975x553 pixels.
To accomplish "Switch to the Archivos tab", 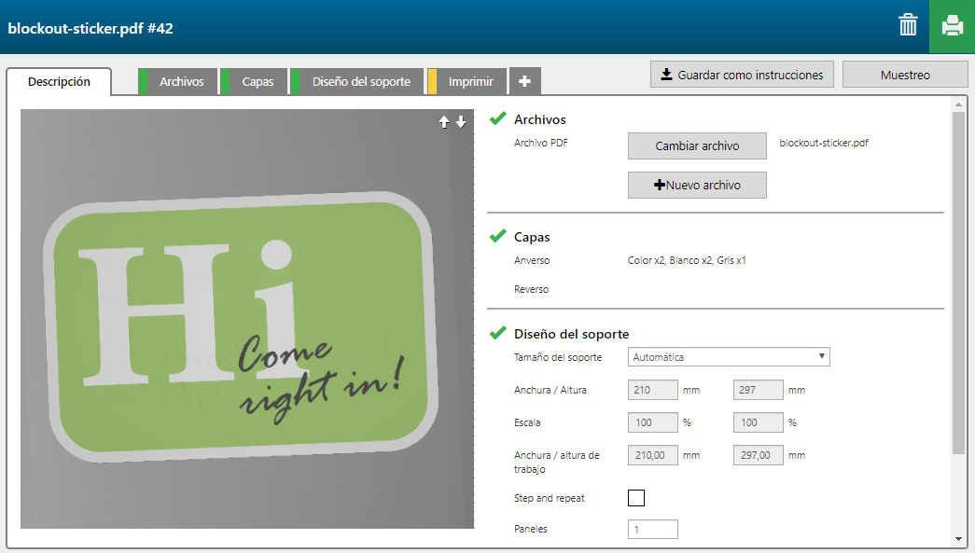I will point(181,82).
